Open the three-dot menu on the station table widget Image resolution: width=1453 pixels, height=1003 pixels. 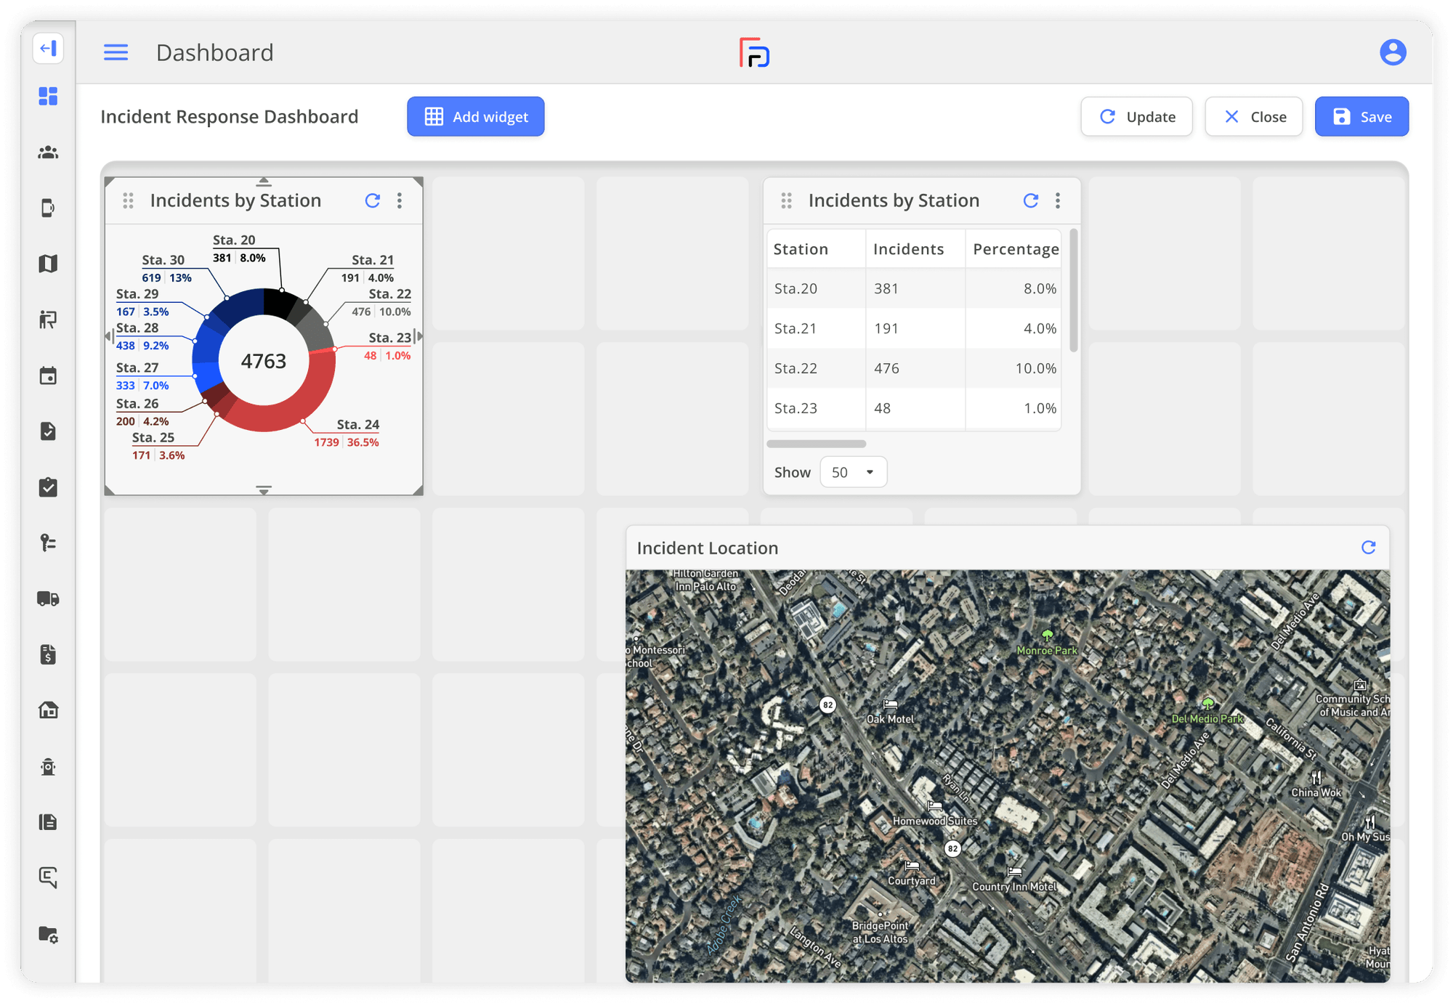point(1058,200)
